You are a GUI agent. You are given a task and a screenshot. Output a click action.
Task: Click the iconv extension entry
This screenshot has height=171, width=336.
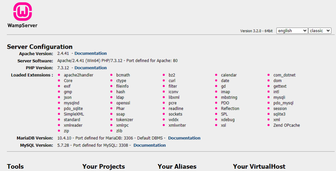pyautogui.click(x=173, y=92)
